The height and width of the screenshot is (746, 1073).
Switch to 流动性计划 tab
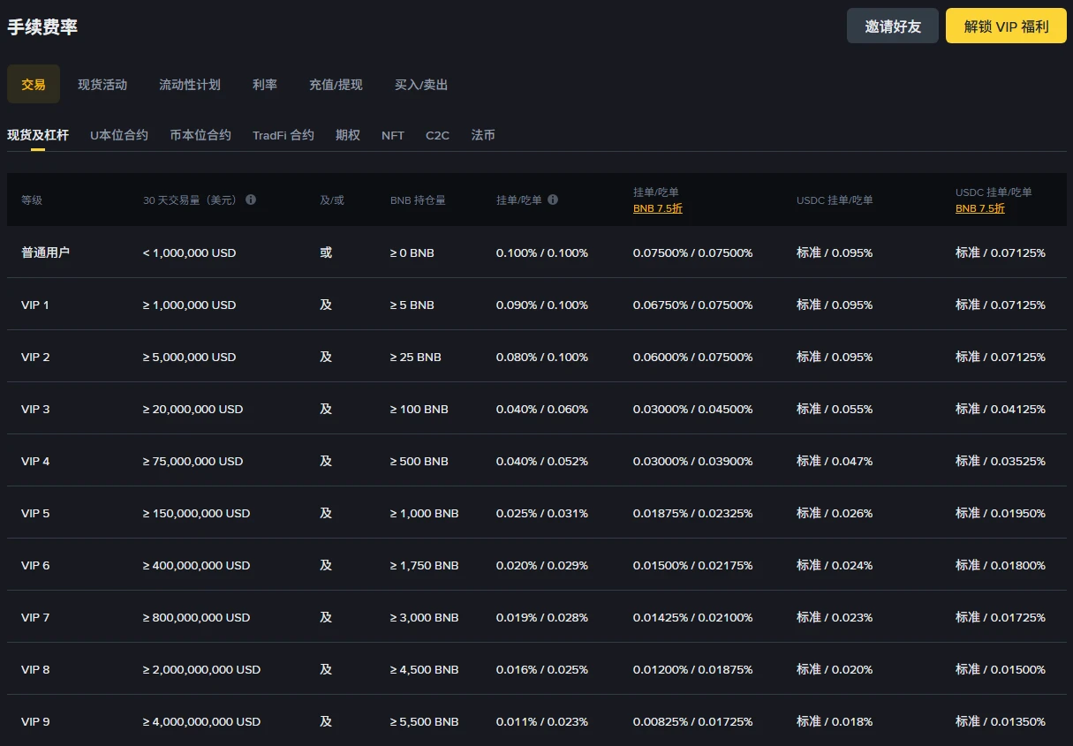click(190, 85)
